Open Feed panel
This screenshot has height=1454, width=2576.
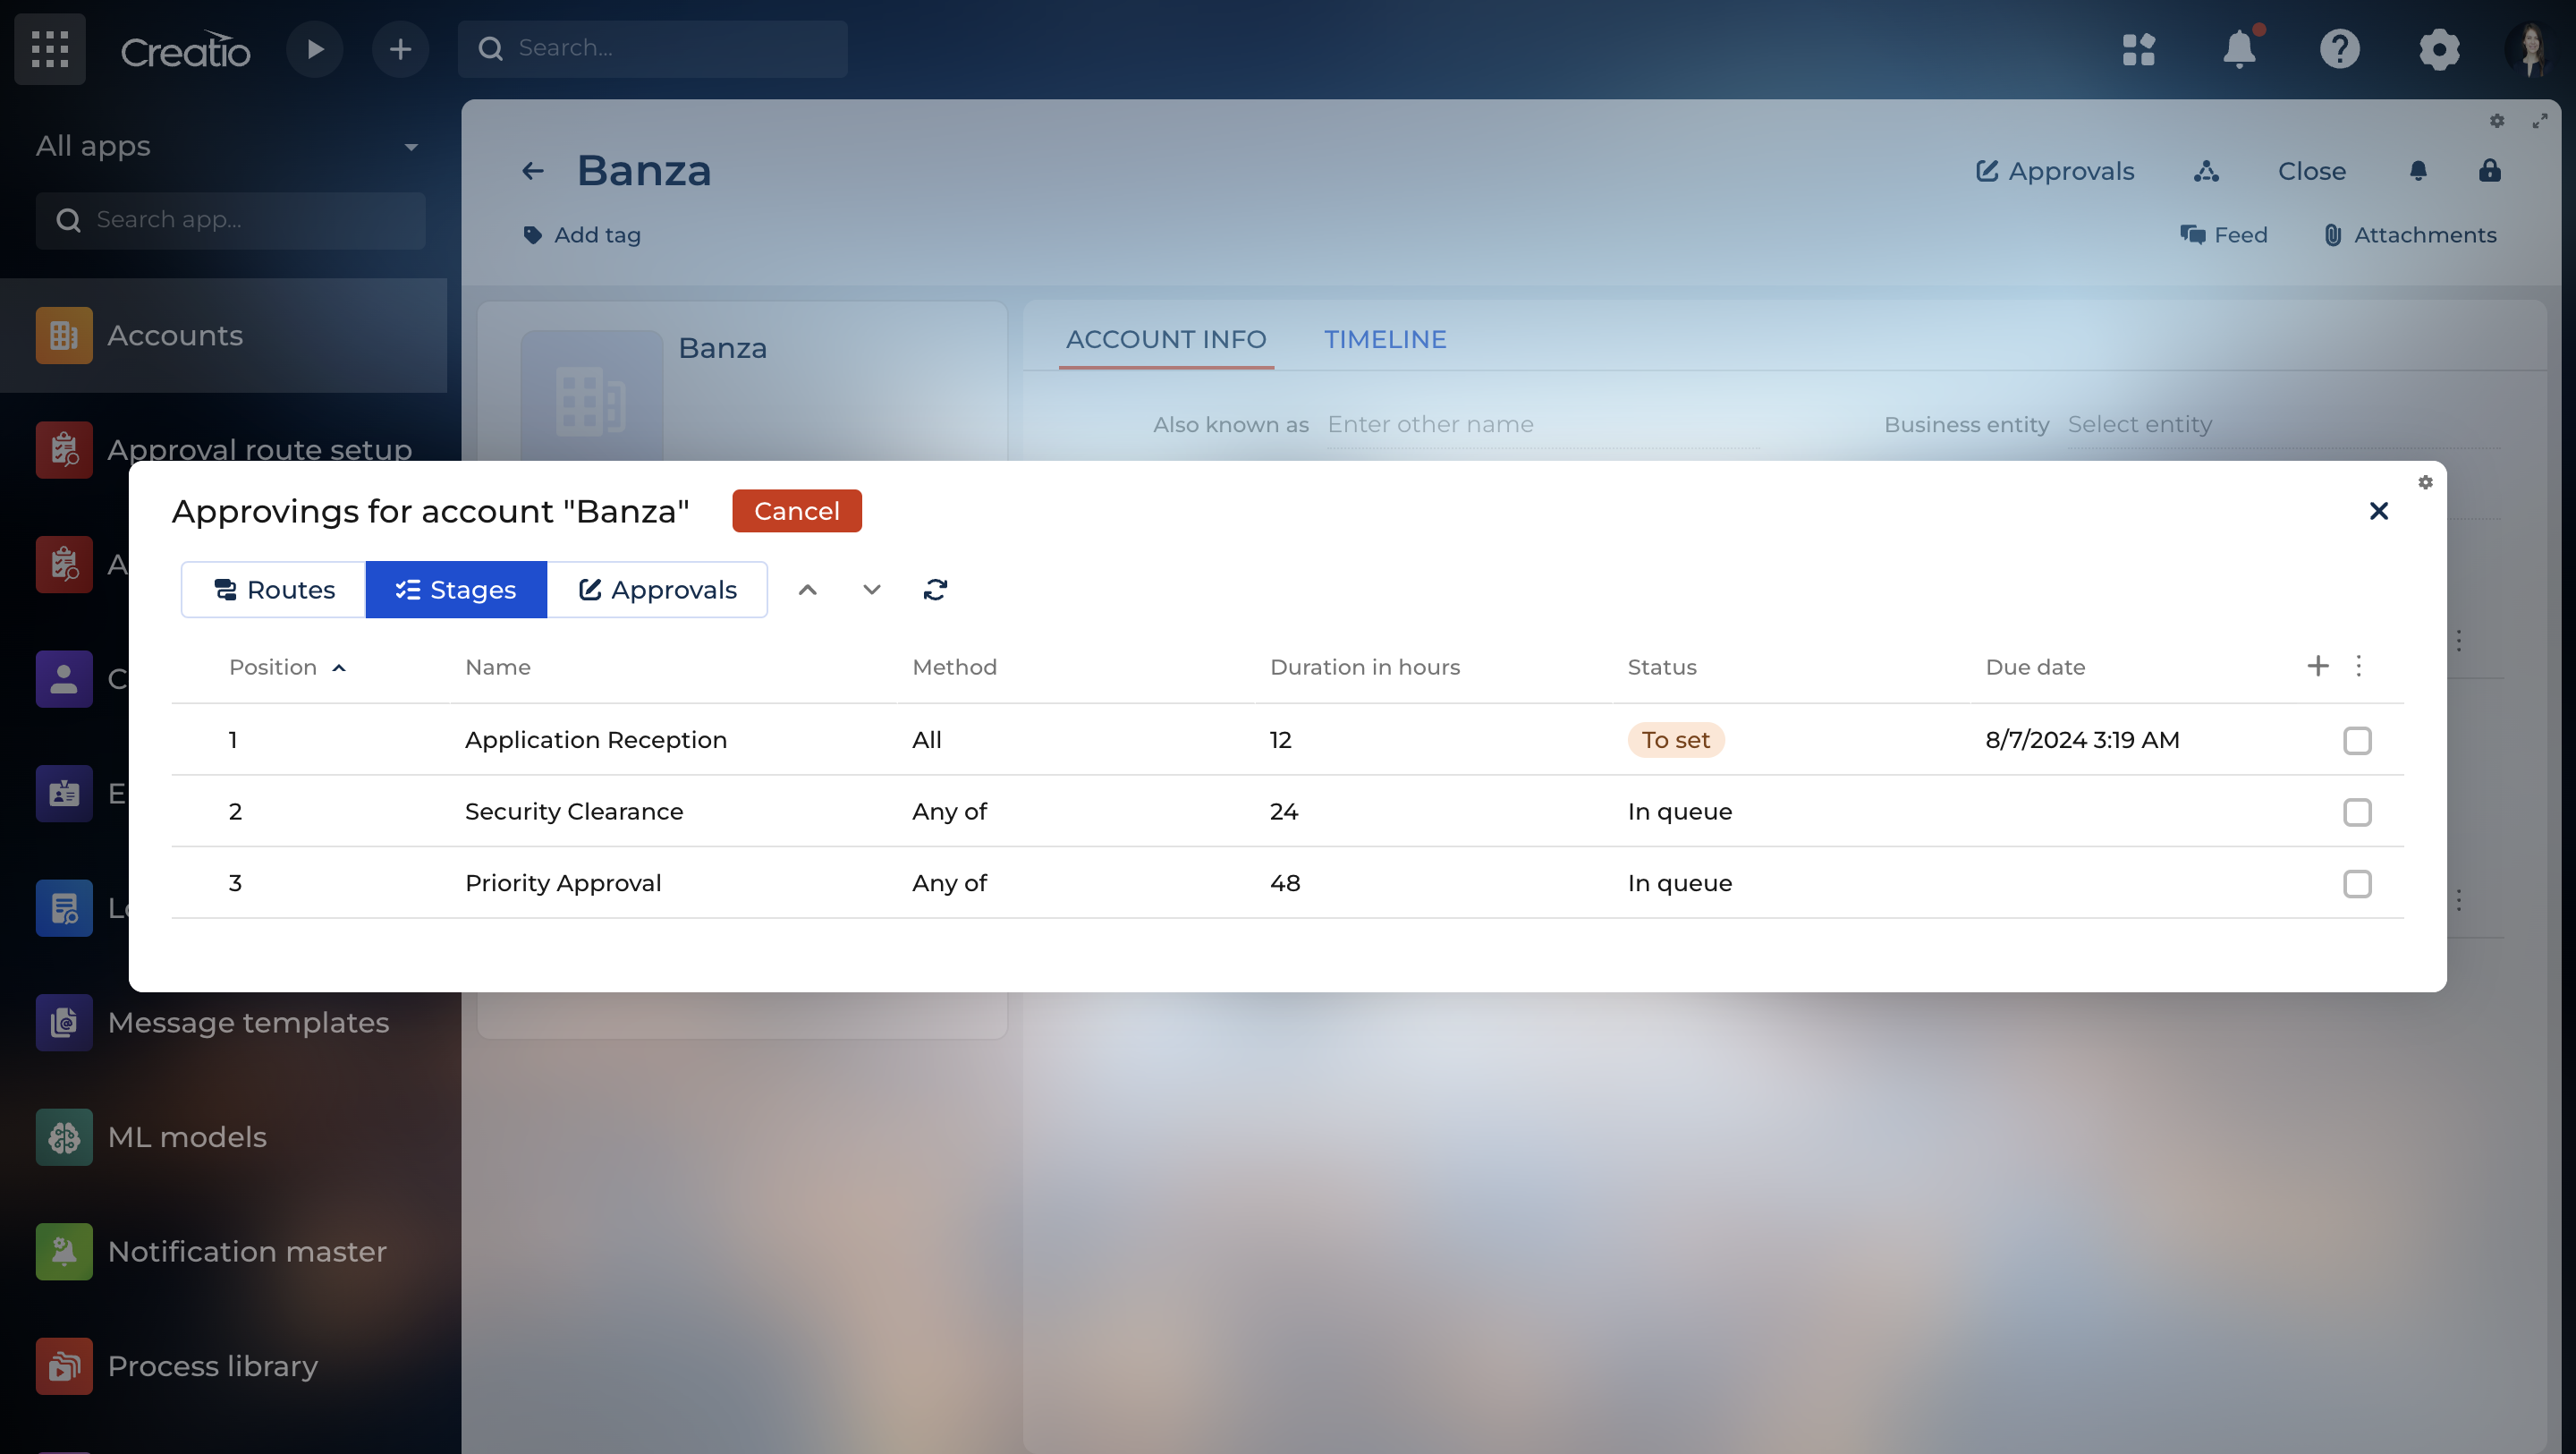click(x=2224, y=235)
